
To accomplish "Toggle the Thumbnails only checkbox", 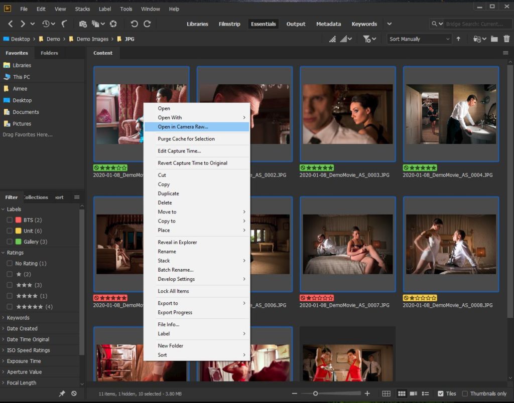I will tap(465, 394).
